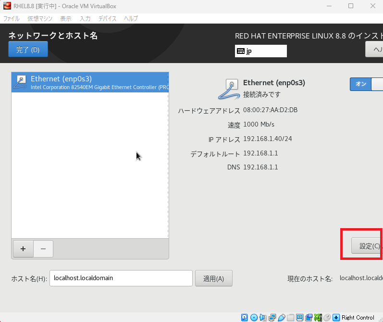
Task: Open the ファイル menu
Action: point(11,19)
